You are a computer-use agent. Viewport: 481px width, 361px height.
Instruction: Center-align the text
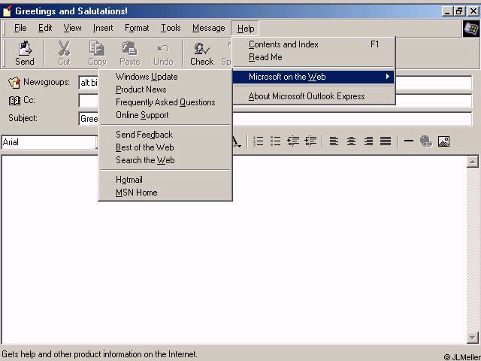point(351,141)
